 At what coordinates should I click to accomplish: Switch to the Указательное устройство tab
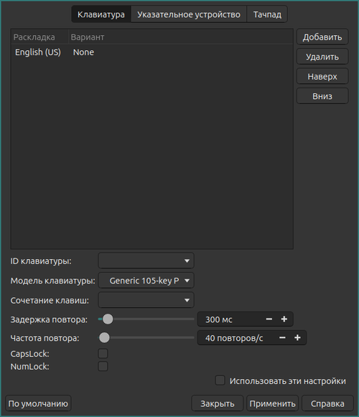click(x=189, y=14)
